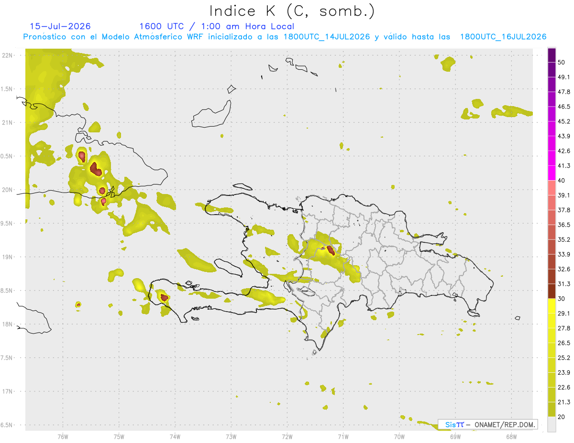
Task: Click the '76W' longitude axis label
Action: pyautogui.click(x=63, y=437)
